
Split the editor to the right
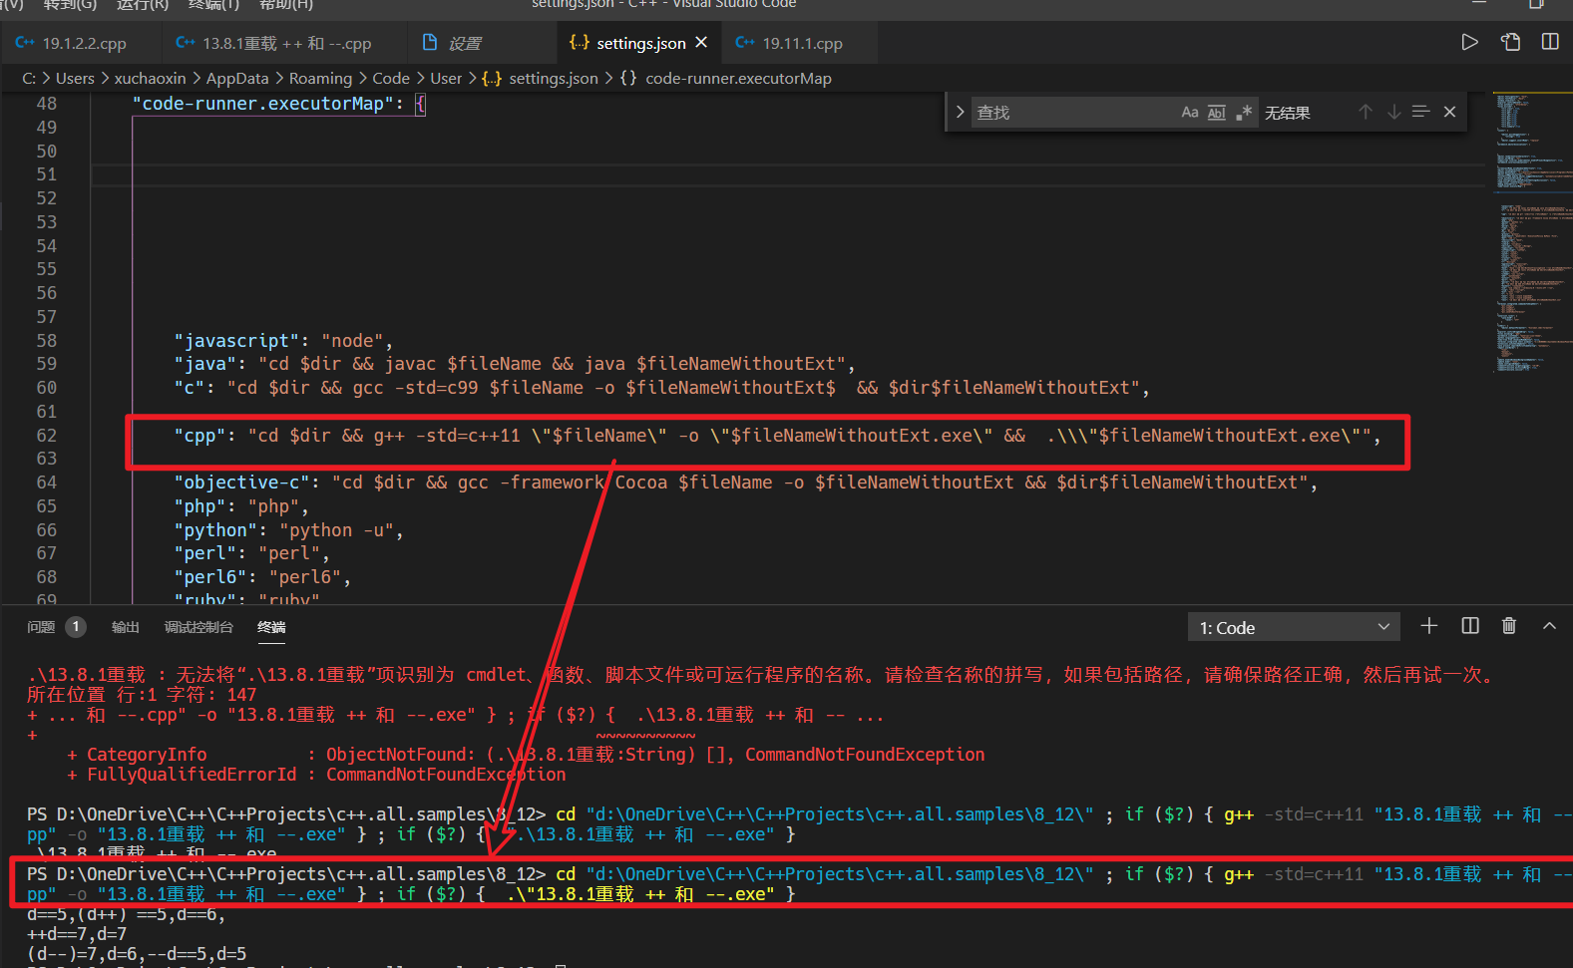[1550, 42]
